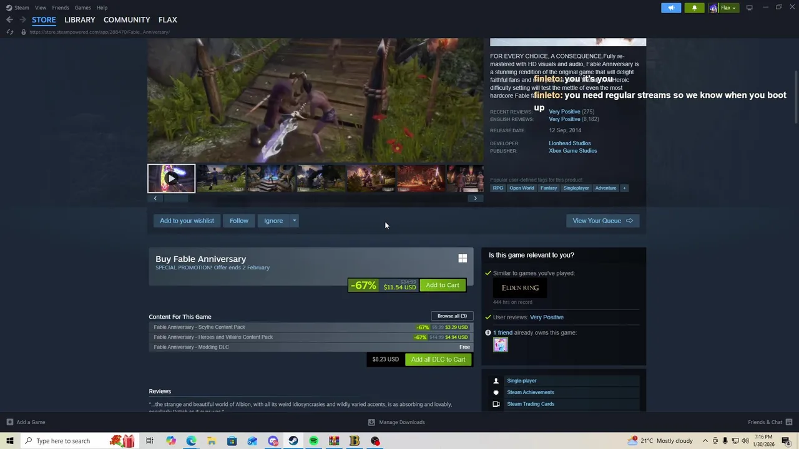Open Microsoft Edge from the taskbar
Screen dimensions: 799x449
point(191,441)
